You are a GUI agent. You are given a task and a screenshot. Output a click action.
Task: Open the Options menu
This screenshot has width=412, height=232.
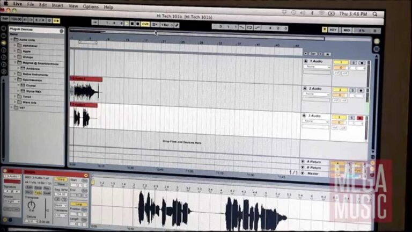(91, 6)
